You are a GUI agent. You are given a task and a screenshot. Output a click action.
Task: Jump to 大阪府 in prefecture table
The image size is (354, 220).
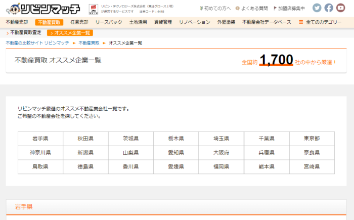tap(222, 153)
